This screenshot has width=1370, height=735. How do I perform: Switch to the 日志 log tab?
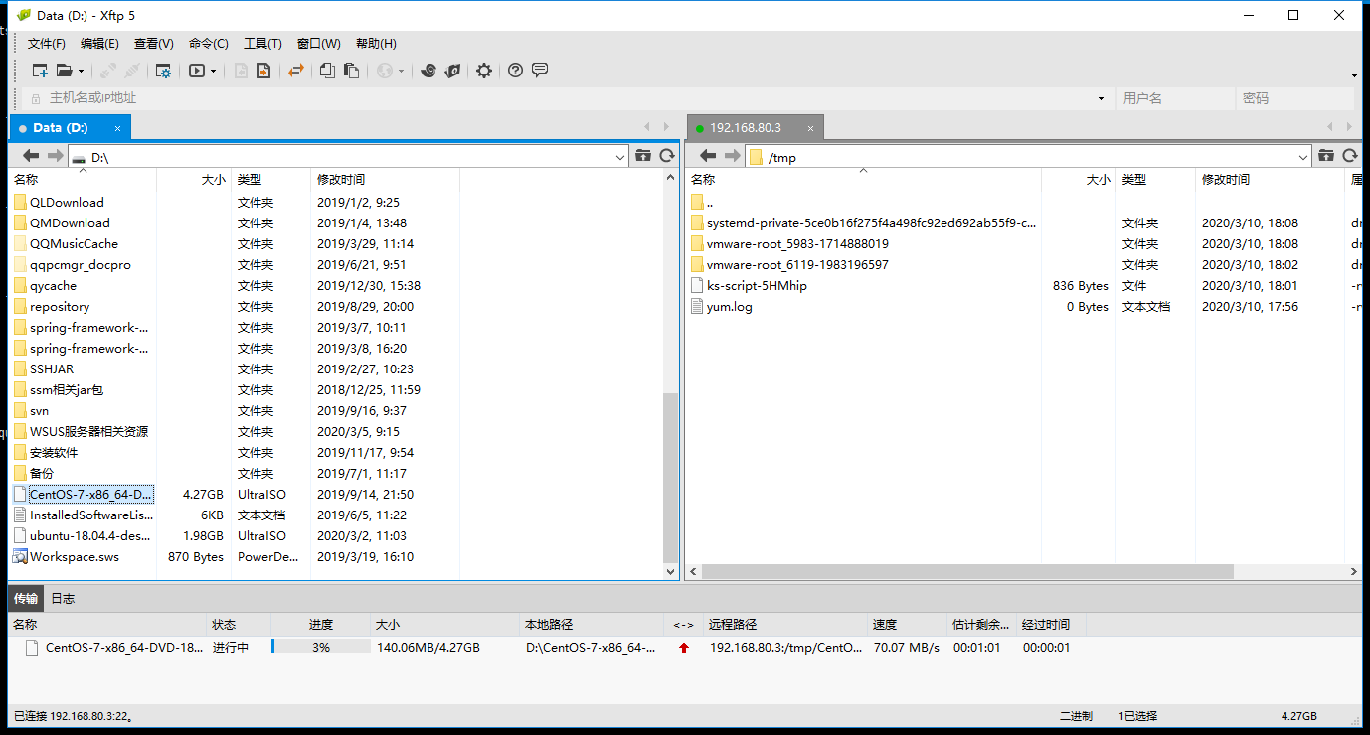point(63,598)
